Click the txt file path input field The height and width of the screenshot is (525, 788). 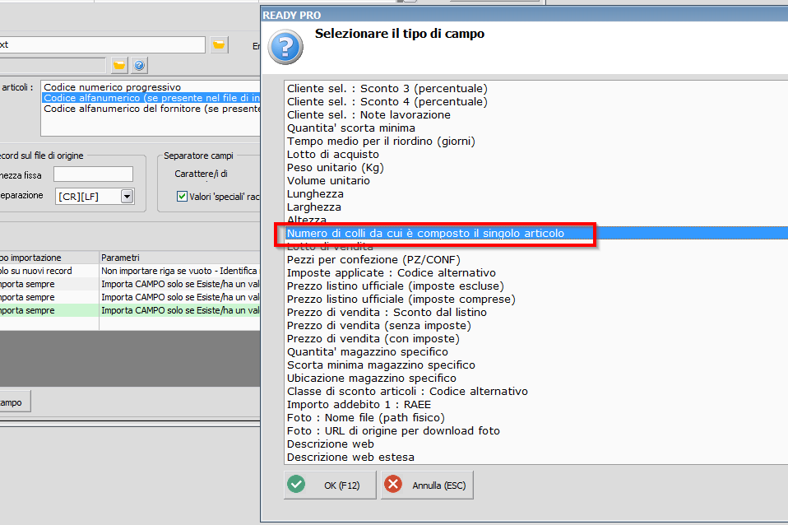(103, 44)
